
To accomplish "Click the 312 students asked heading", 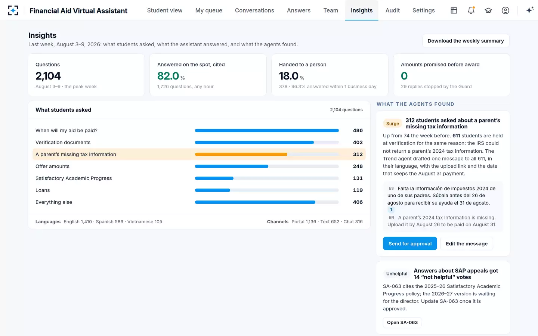I will pos(453,123).
